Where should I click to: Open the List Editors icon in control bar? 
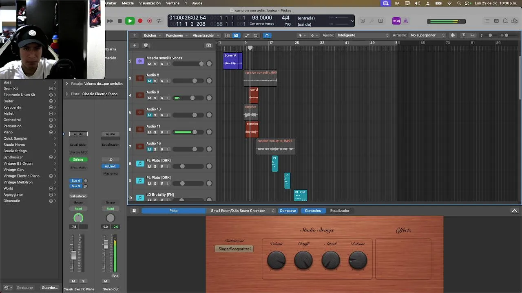click(487, 21)
